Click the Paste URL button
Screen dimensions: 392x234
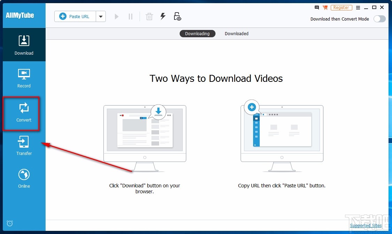click(x=75, y=16)
